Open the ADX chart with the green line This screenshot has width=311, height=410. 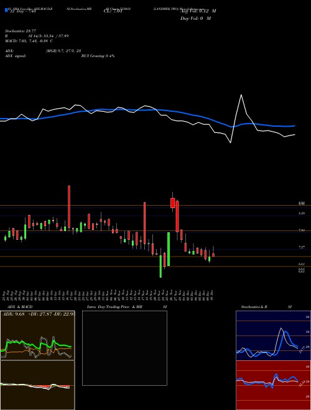[x=37, y=335]
